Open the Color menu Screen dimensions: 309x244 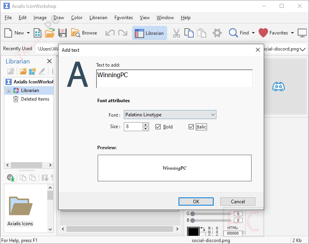click(x=77, y=18)
